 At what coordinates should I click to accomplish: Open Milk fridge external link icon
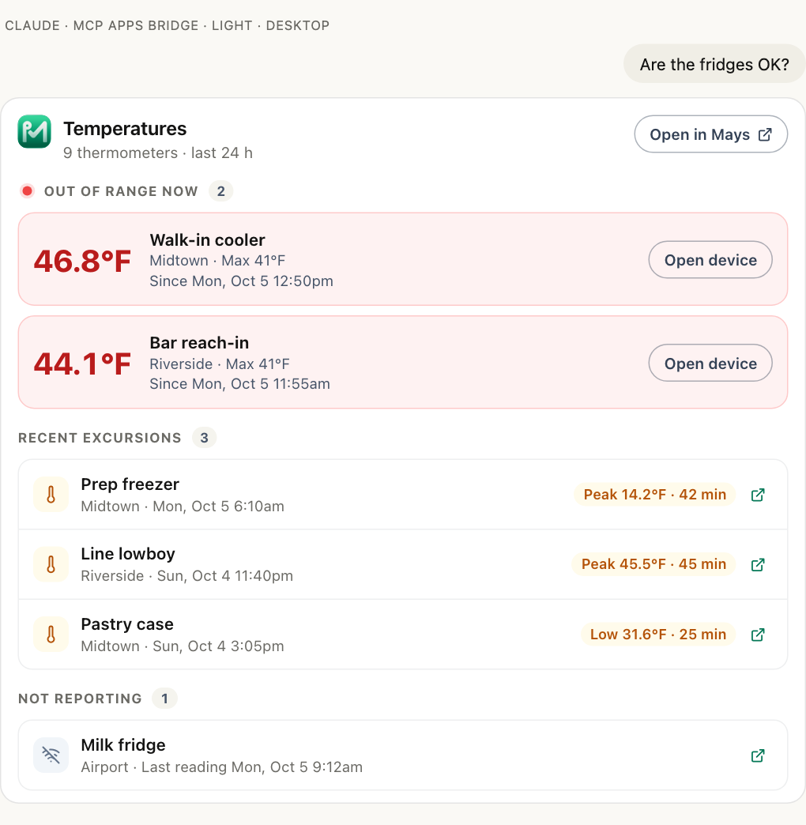pyautogui.click(x=758, y=755)
